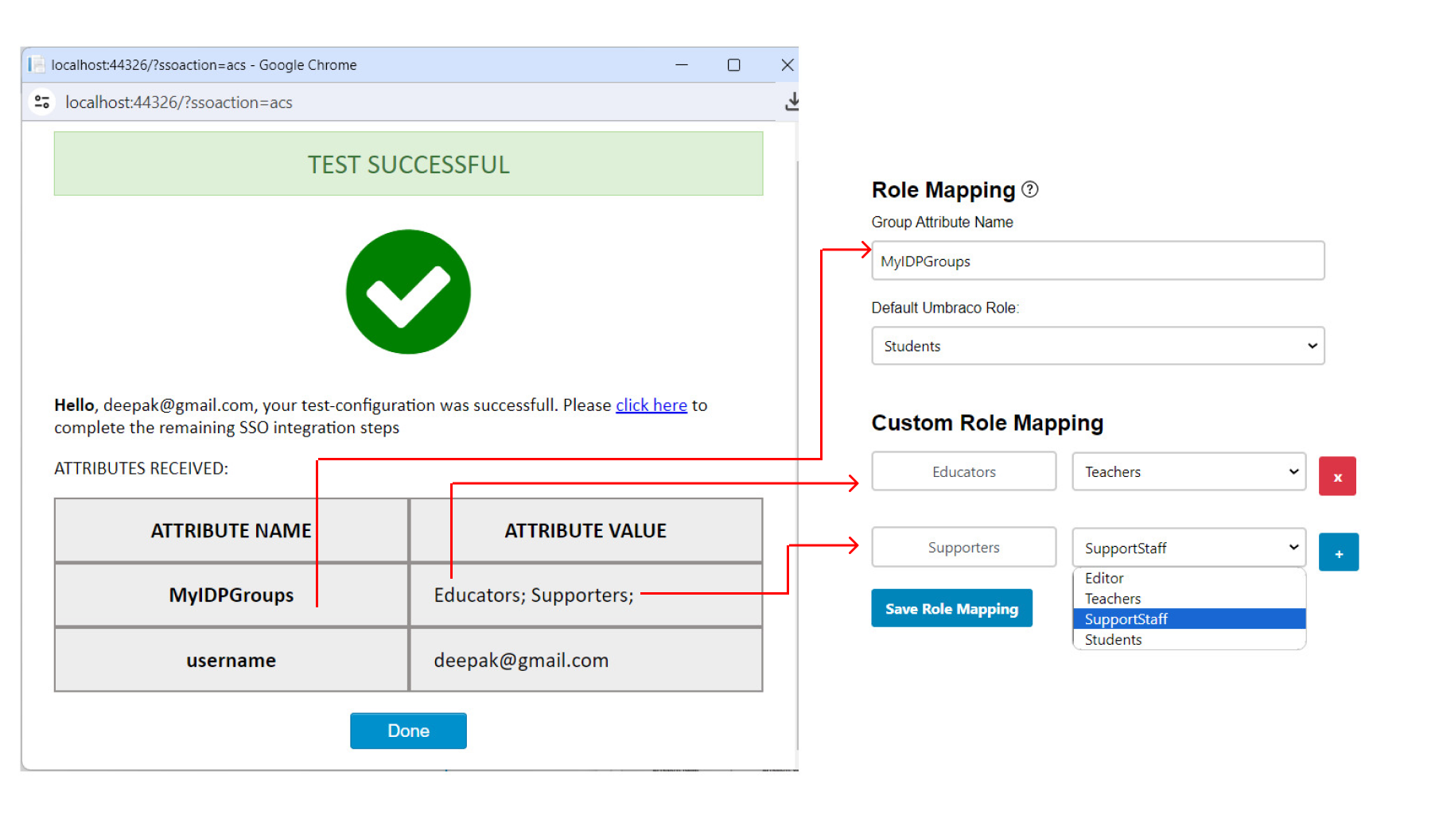This screenshot has width=1439, height=818.
Task: Click the download icon in Chrome address bar
Action: (x=791, y=102)
